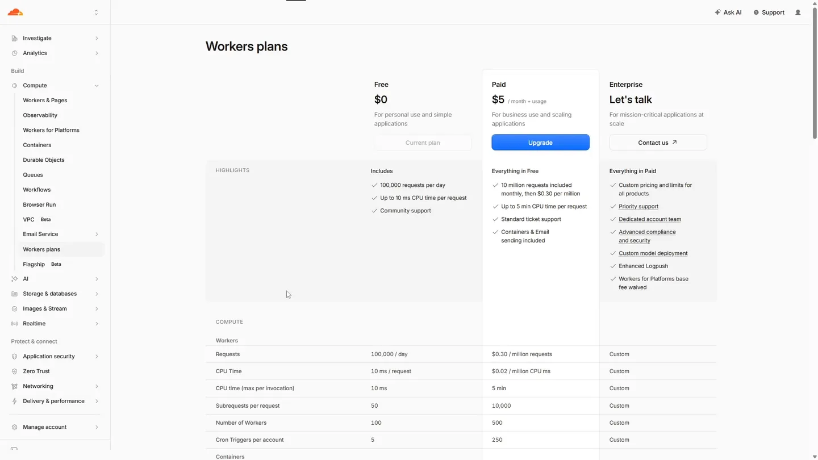Click the Contact us external-link arrow
Screen dimensions: 818x460
tap(674, 143)
